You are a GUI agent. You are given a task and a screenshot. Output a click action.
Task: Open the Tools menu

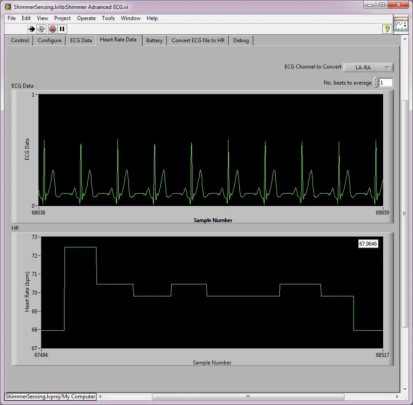[x=108, y=18]
